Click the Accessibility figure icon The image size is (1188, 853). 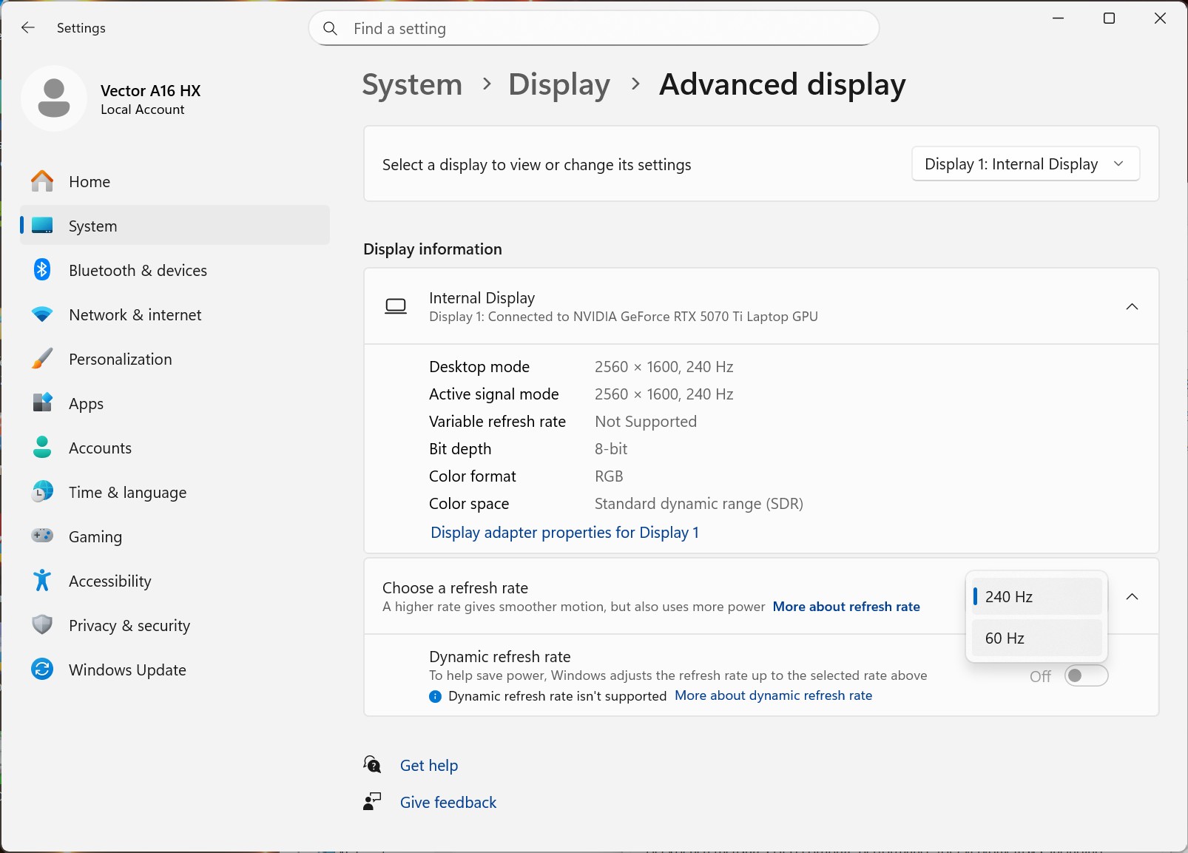coord(42,581)
